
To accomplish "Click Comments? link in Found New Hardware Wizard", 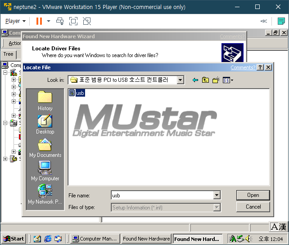I will (232, 36).
